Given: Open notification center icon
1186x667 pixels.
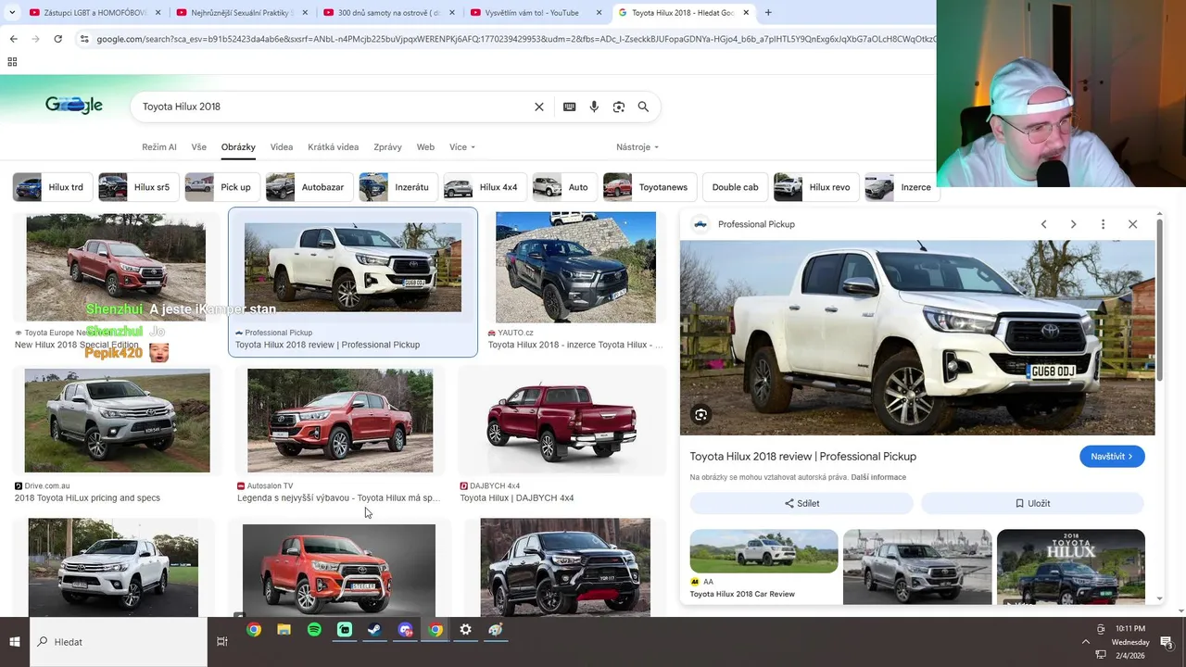Looking at the screenshot, I should [1167, 642].
